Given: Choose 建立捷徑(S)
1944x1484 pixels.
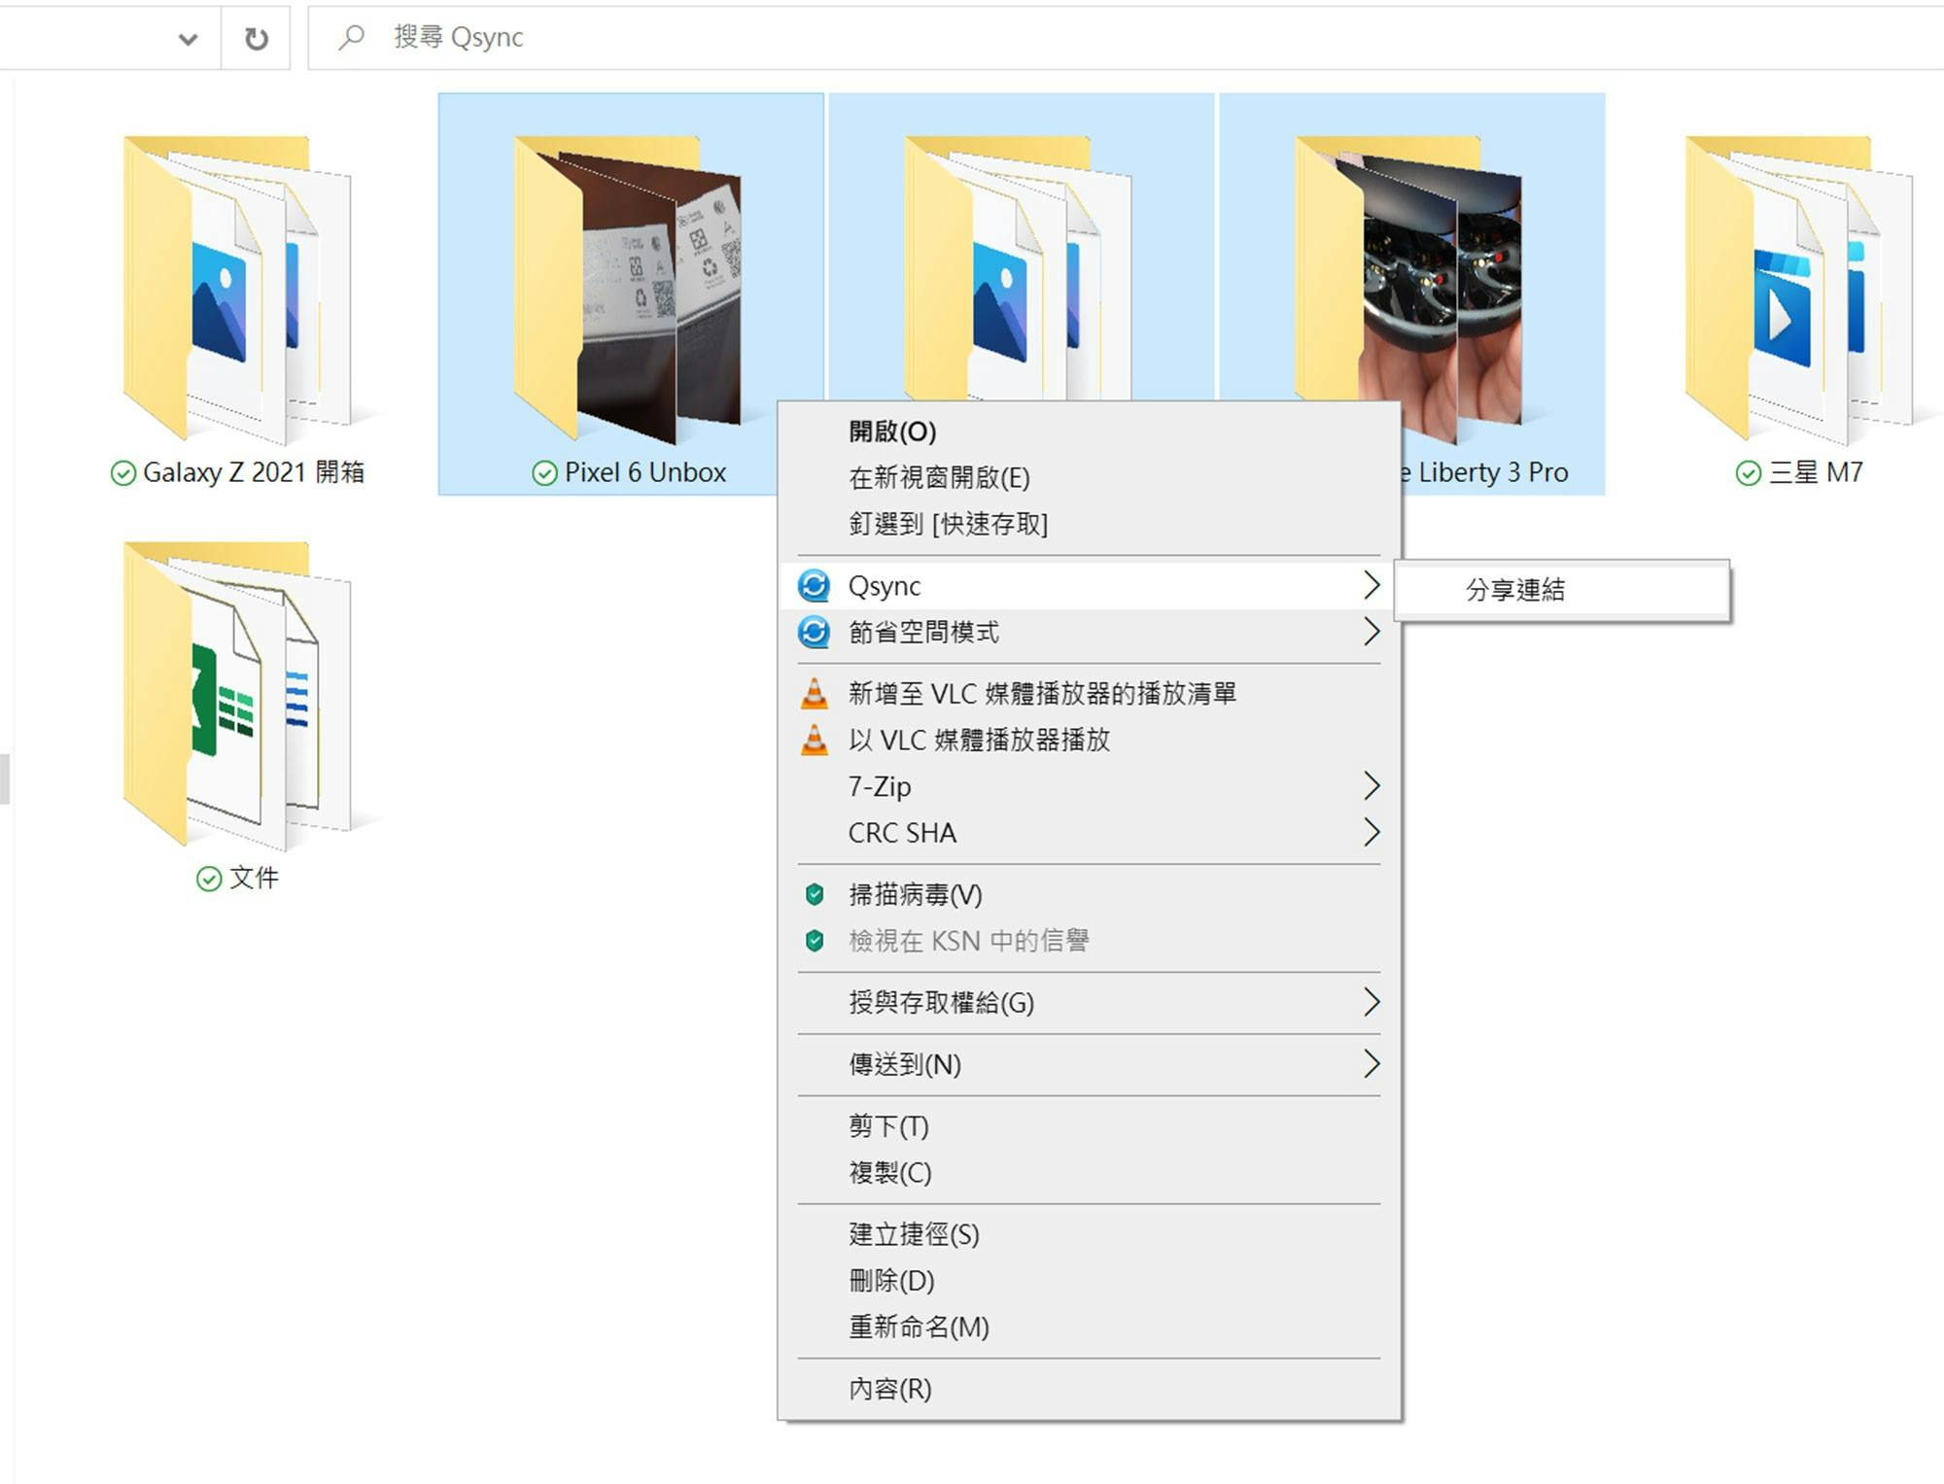Looking at the screenshot, I should click(x=1089, y=1234).
